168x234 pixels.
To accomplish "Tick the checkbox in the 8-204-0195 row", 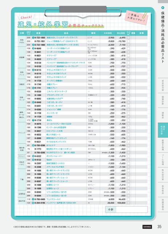I will point(128,203).
